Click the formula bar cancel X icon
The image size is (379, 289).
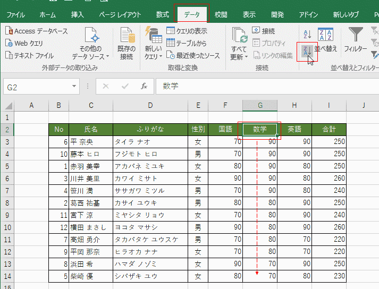pyautogui.click(x=106, y=86)
